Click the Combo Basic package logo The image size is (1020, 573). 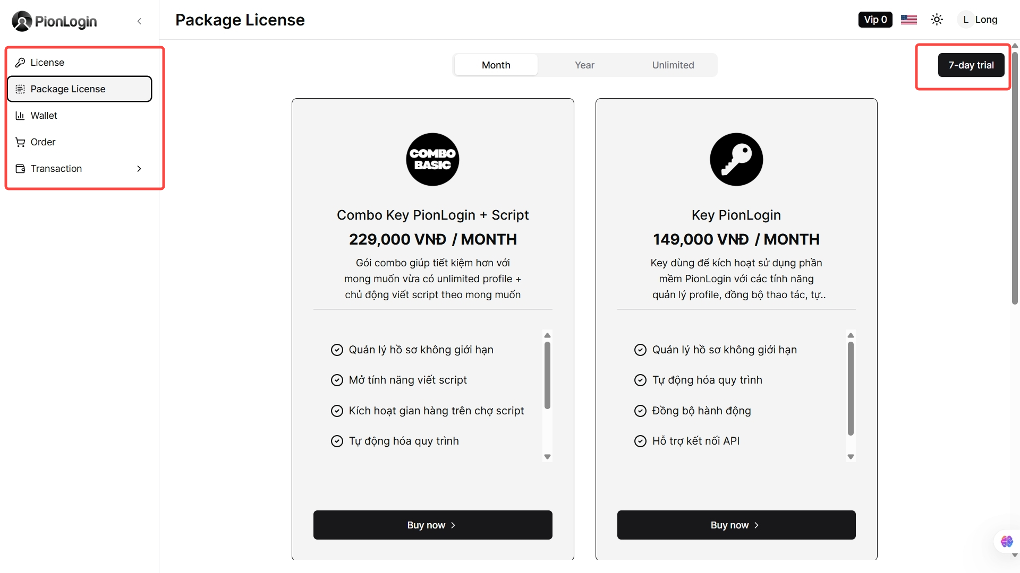tap(432, 159)
